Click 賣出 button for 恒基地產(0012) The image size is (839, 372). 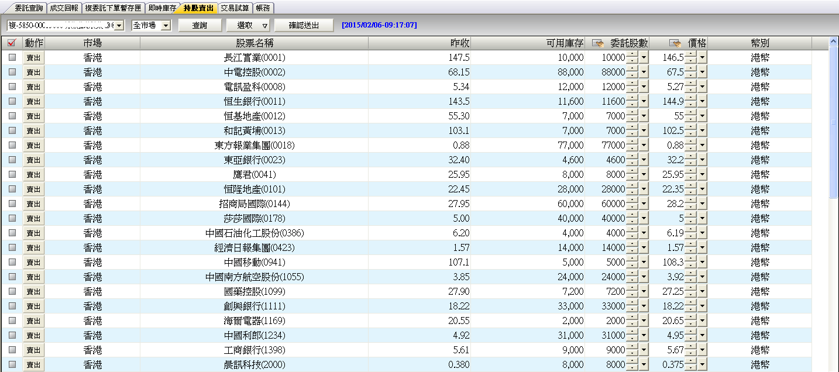[x=33, y=116]
